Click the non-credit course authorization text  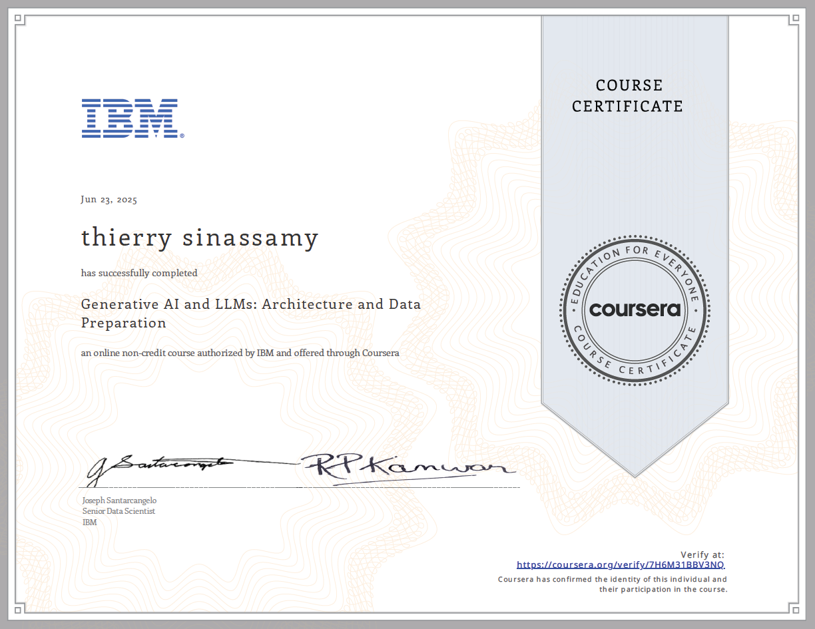coord(239,353)
